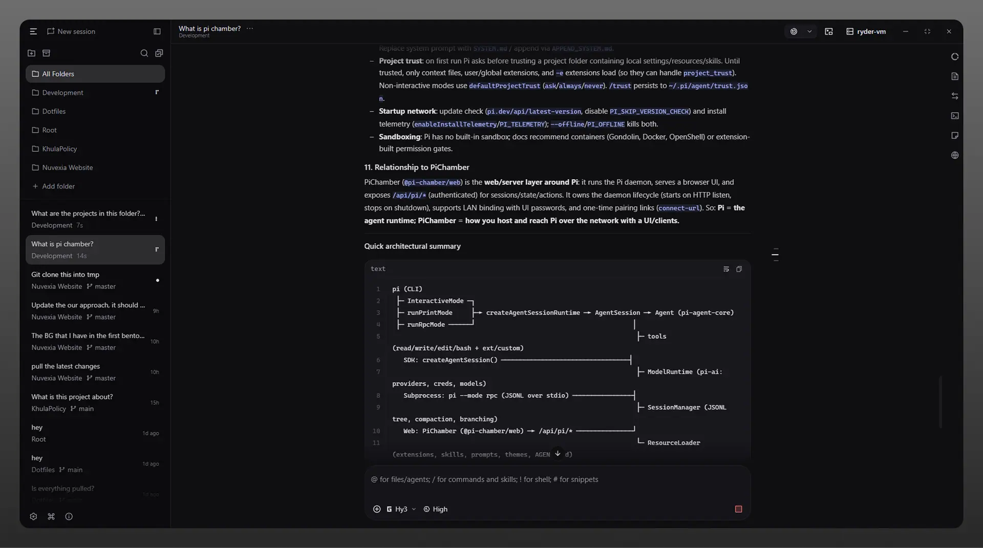Open the Hy3 model dropdown
This screenshot has width=983, height=548.
click(x=401, y=509)
